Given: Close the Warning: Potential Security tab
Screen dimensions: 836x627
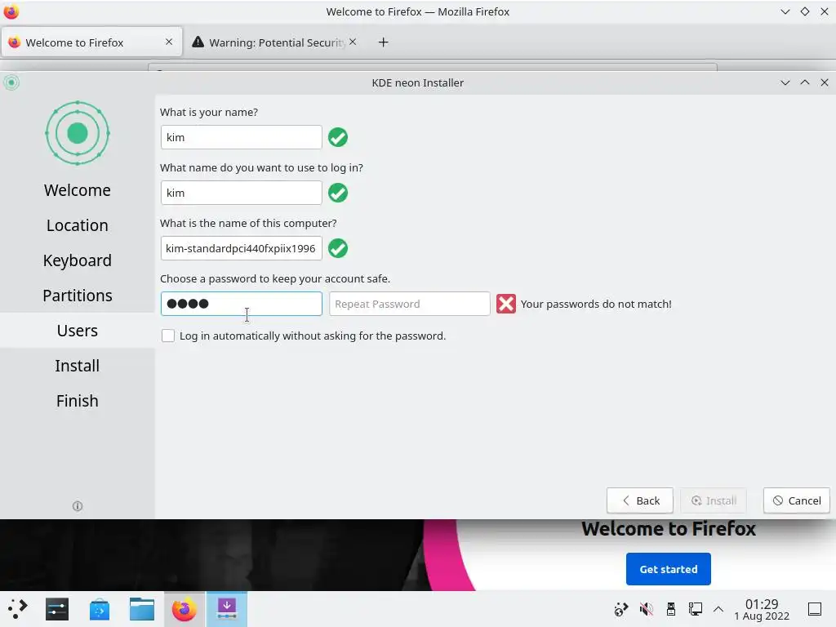Looking at the screenshot, I should coord(353,42).
